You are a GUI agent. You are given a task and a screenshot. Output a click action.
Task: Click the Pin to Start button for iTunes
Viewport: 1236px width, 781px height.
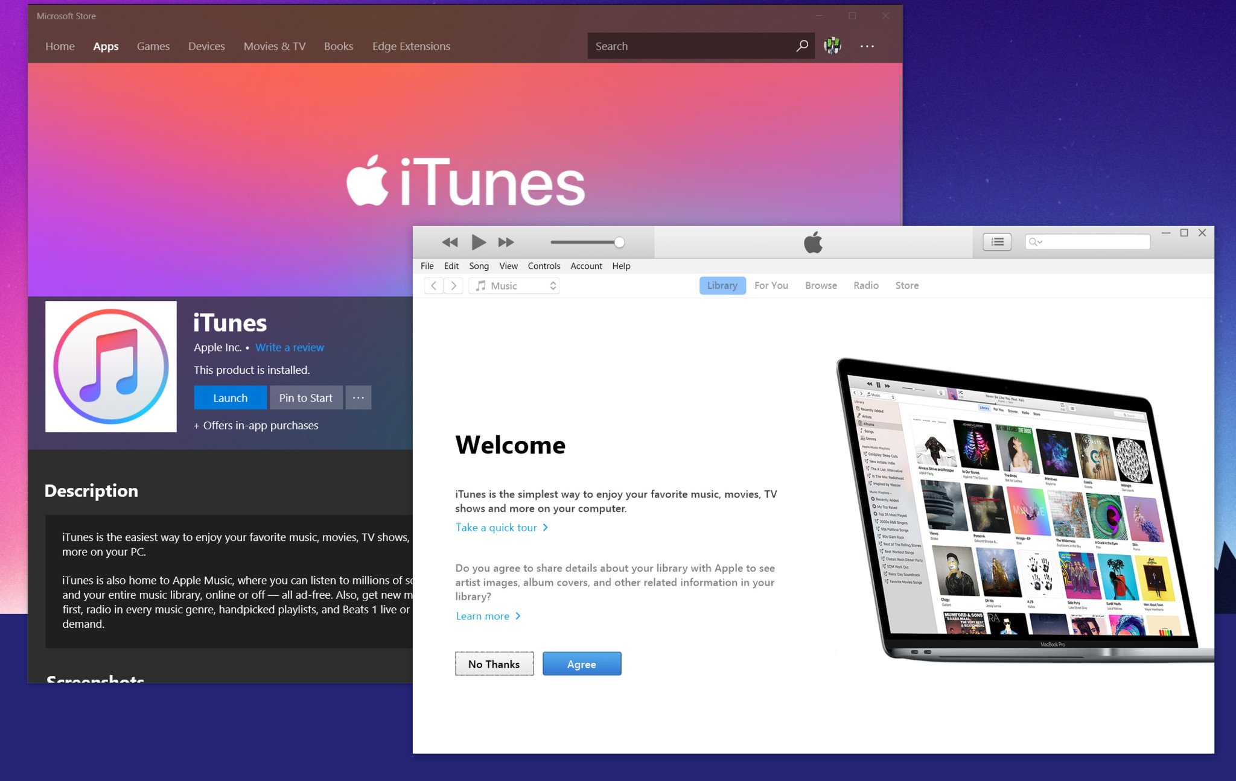[304, 397]
